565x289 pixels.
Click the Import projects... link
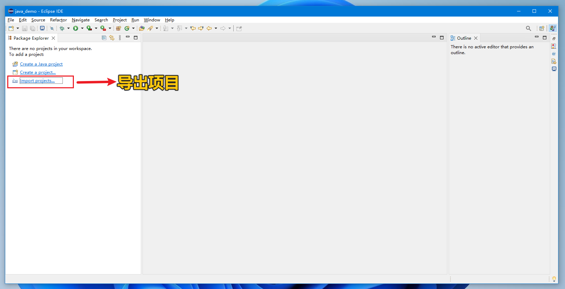click(x=37, y=81)
